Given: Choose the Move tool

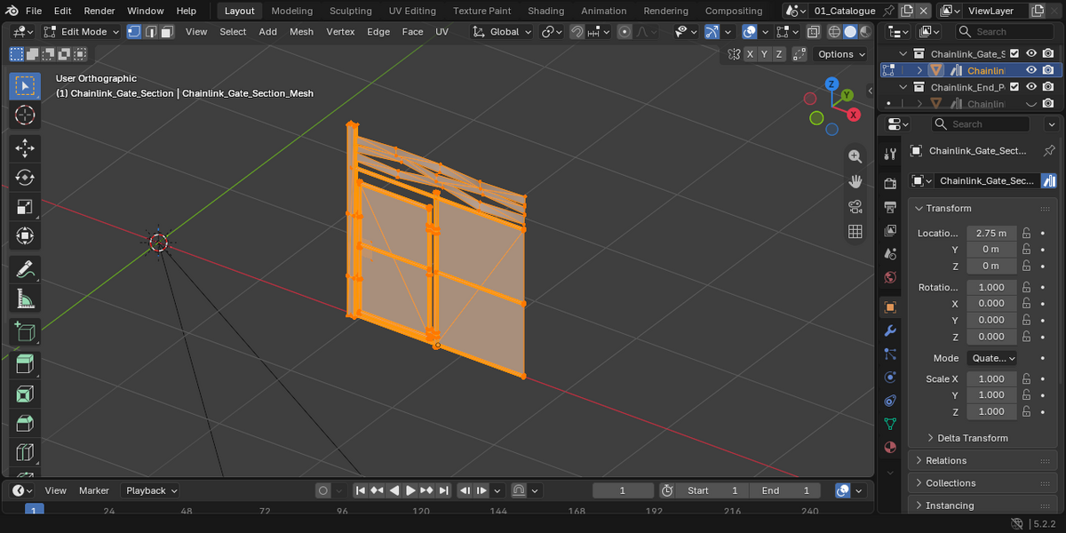Looking at the screenshot, I should pyautogui.click(x=25, y=147).
